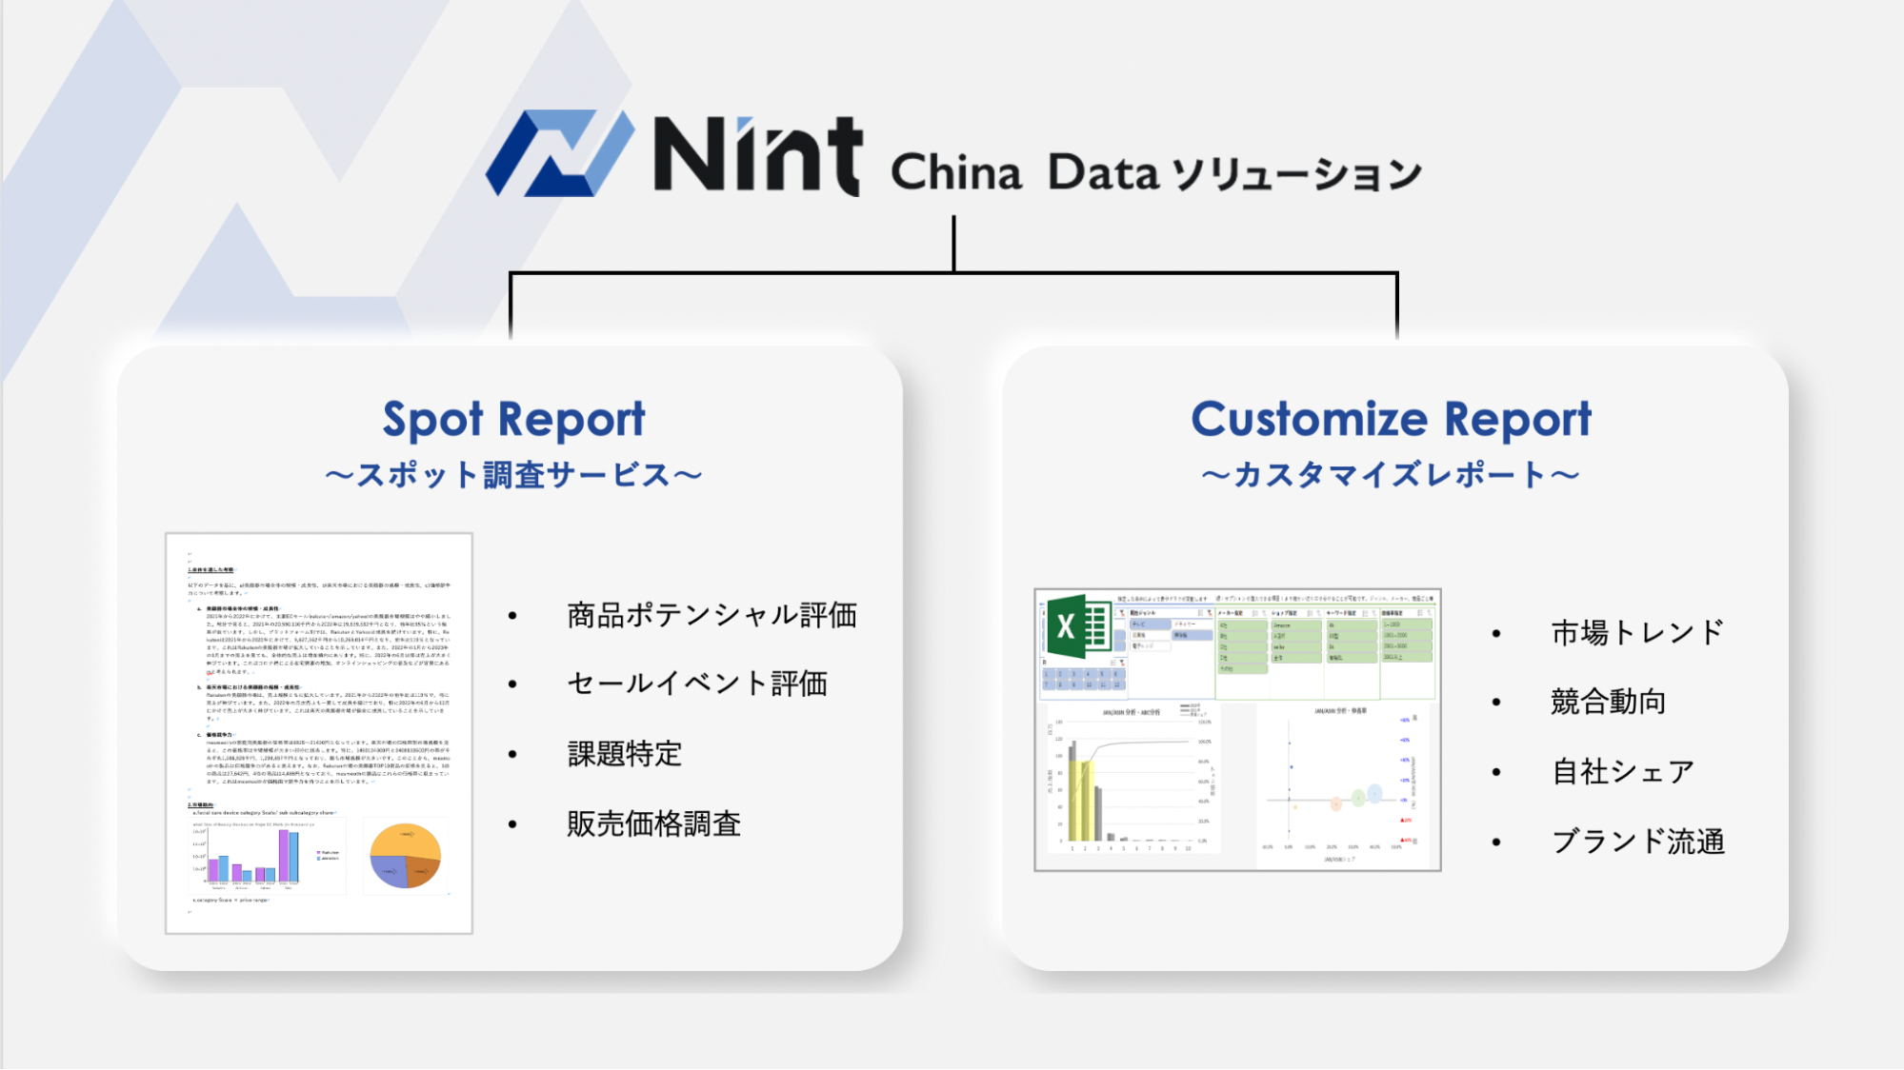This screenshot has height=1070, width=1904.
Task: Select the テレビ button in the genre slicer
Action: pyautogui.click(x=1151, y=624)
